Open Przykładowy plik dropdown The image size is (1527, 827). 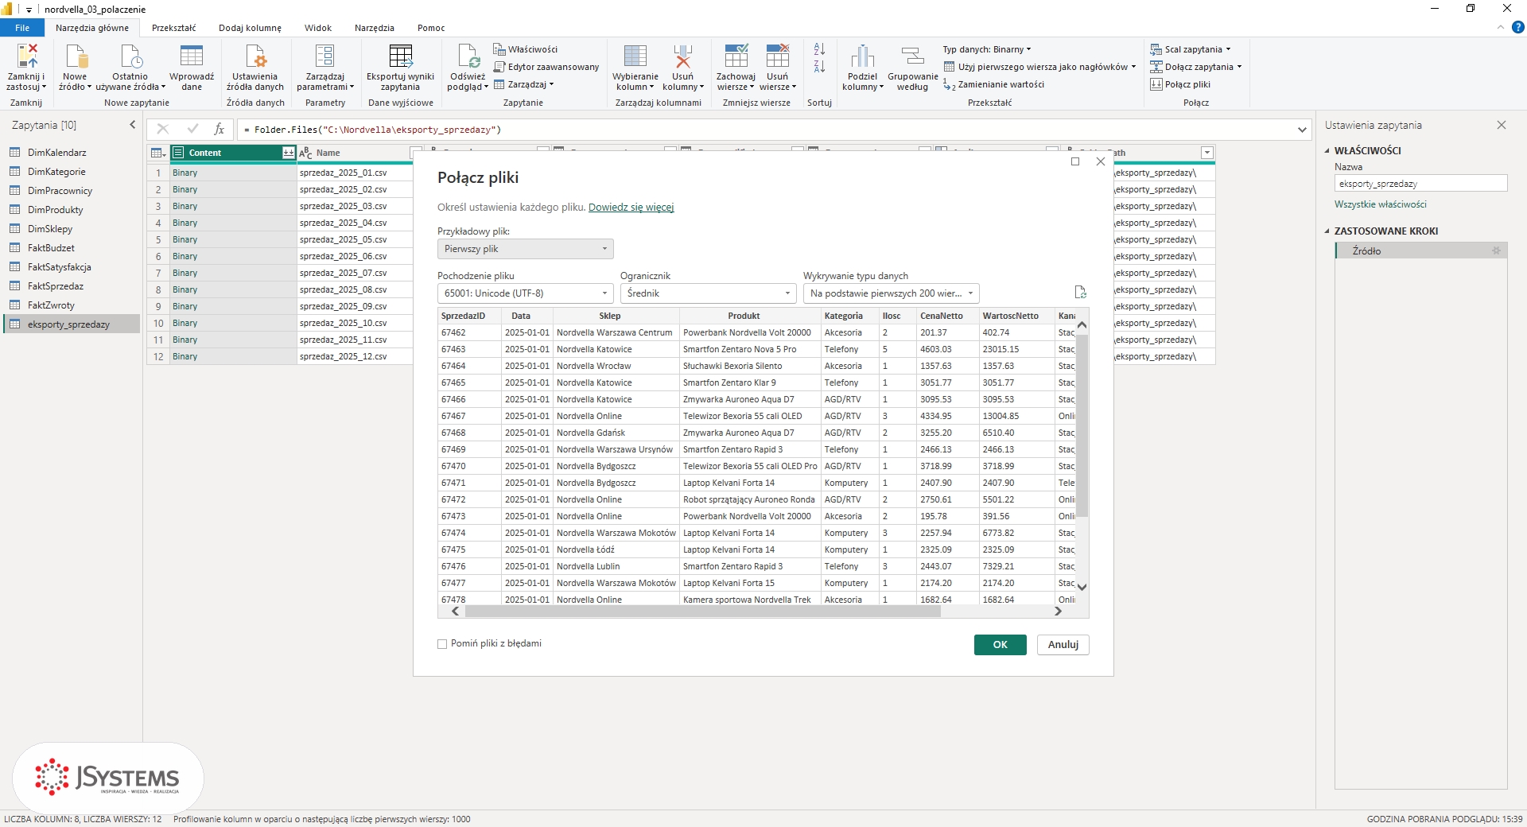(526, 249)
